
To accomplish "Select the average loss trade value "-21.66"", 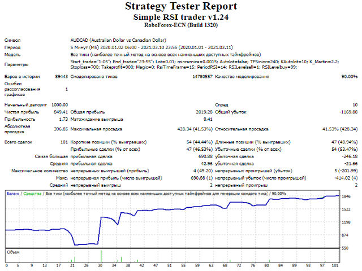I will tap(351, 164).
